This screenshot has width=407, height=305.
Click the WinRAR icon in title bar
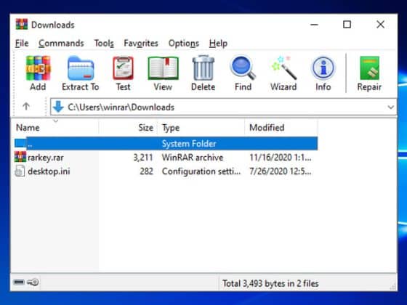click(22, 25)
